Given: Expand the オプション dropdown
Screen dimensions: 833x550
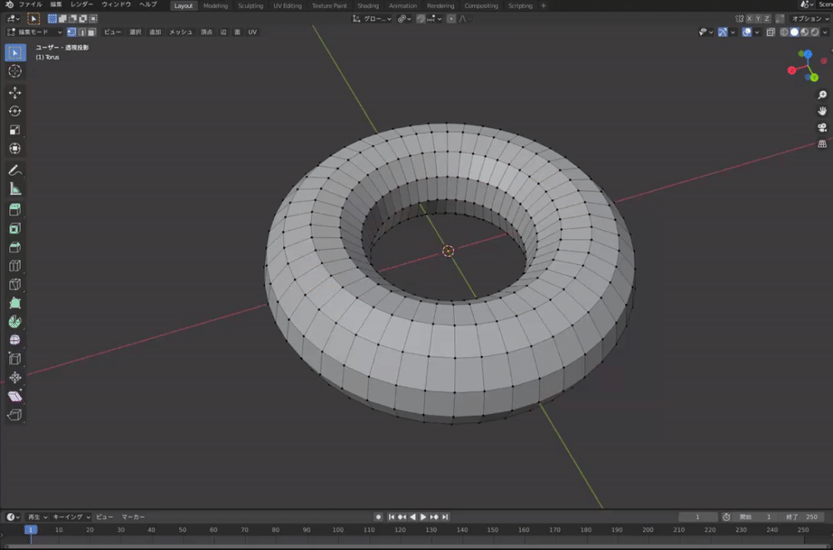Looking at the screenshot, I should tap(809, 18).
